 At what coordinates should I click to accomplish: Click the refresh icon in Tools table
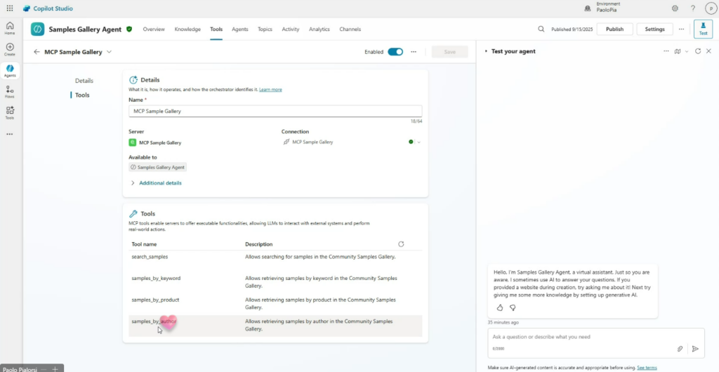pyautogui.click(x=401, y=244)
